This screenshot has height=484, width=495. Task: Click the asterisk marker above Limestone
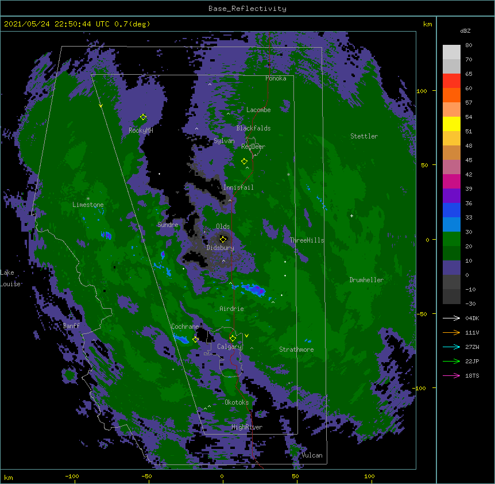tap(88, 199)
